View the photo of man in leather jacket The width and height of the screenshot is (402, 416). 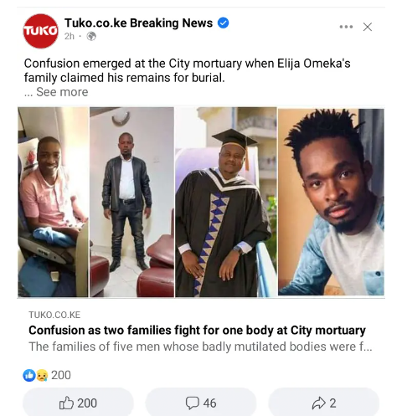(x=131, y=202)
